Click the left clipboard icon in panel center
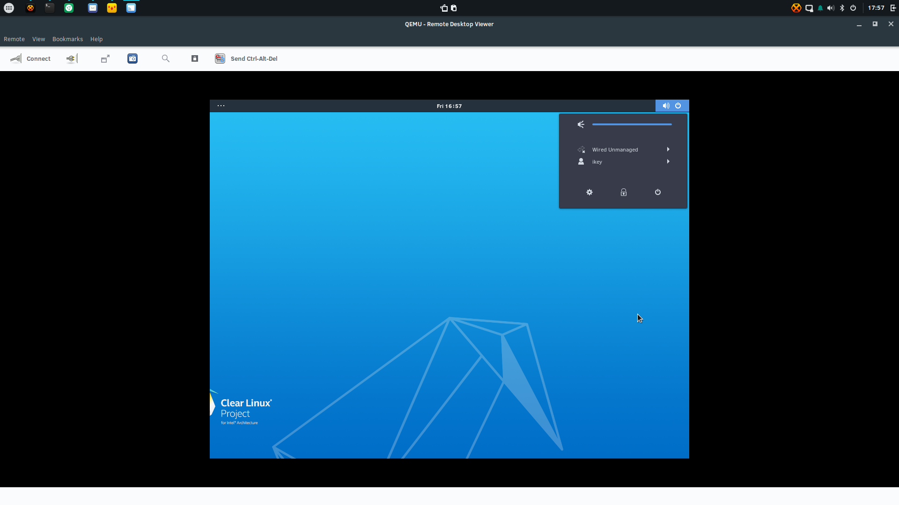Screen dimensions: 899x505 [444, 8]
